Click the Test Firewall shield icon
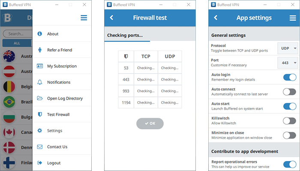 [39, 114]
